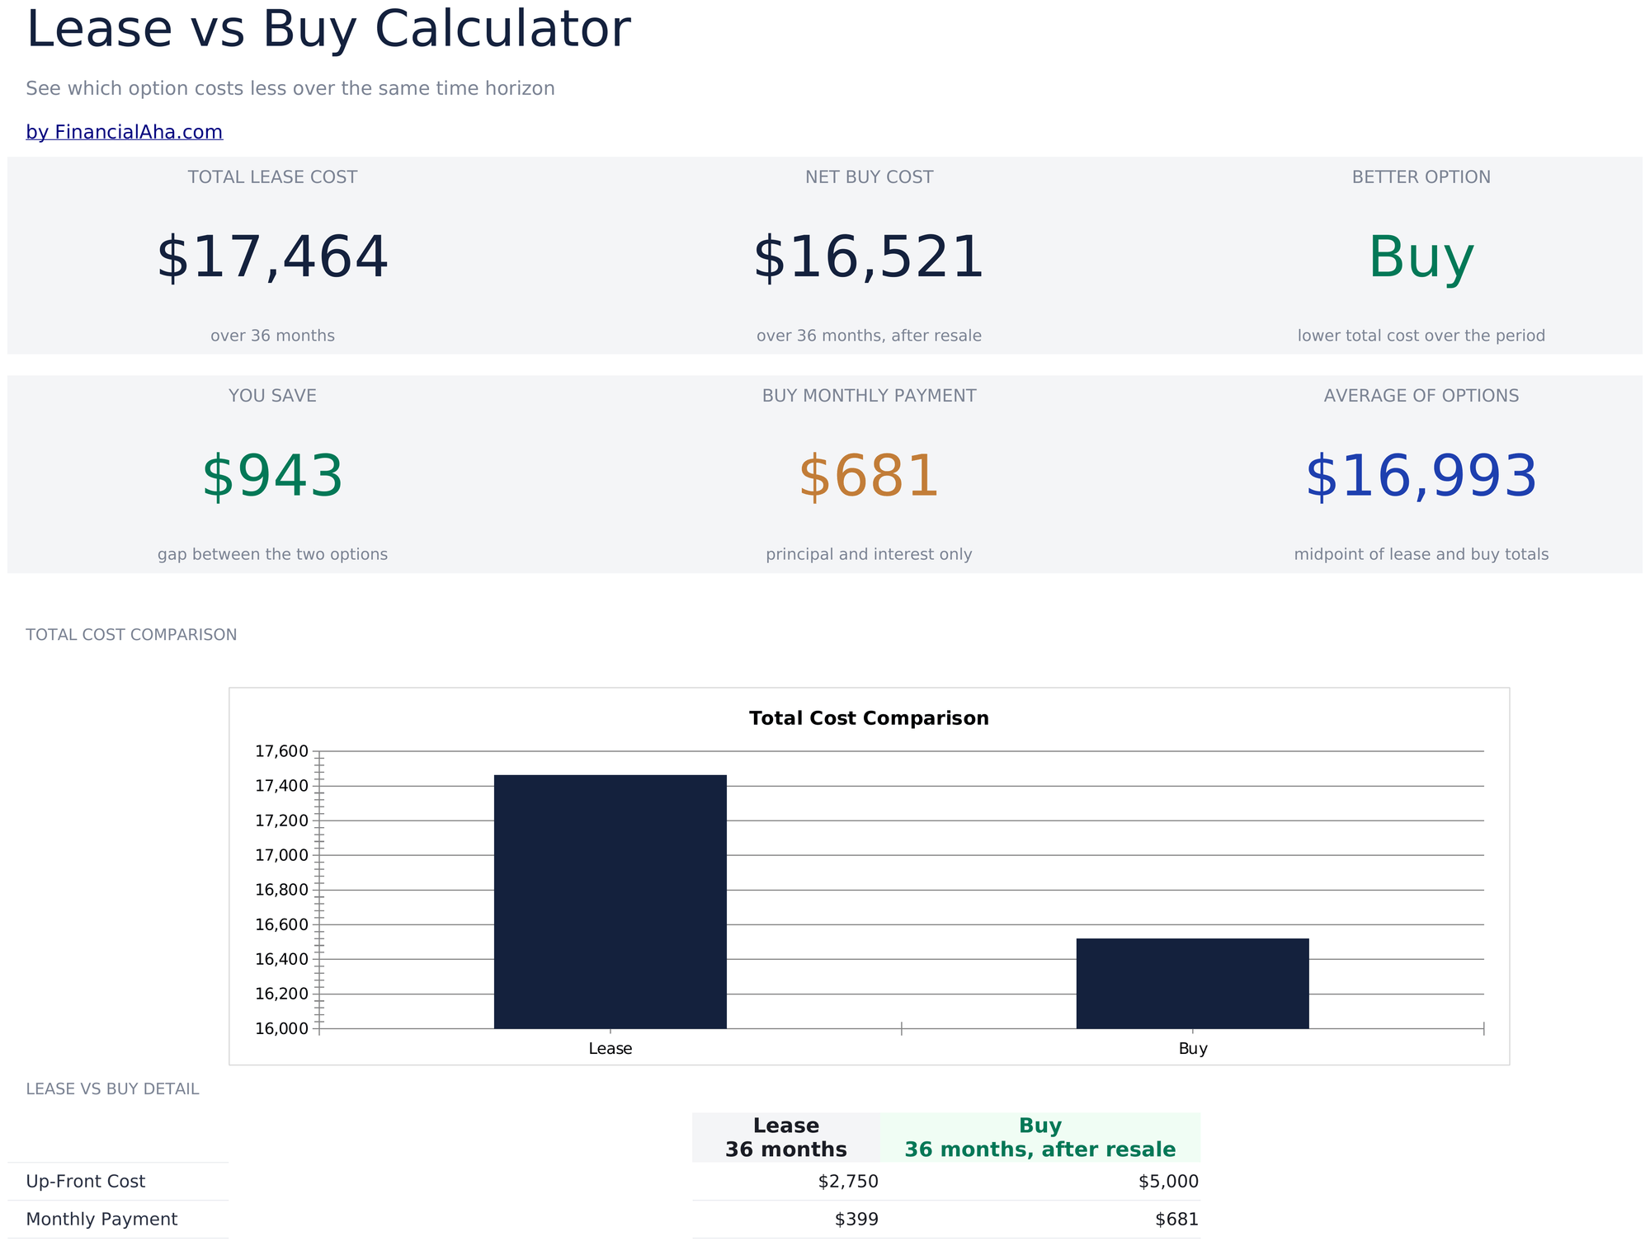Click the NET BUY COST label
The width and height of the screenshot is (1650, 1246).
(869, 177)
